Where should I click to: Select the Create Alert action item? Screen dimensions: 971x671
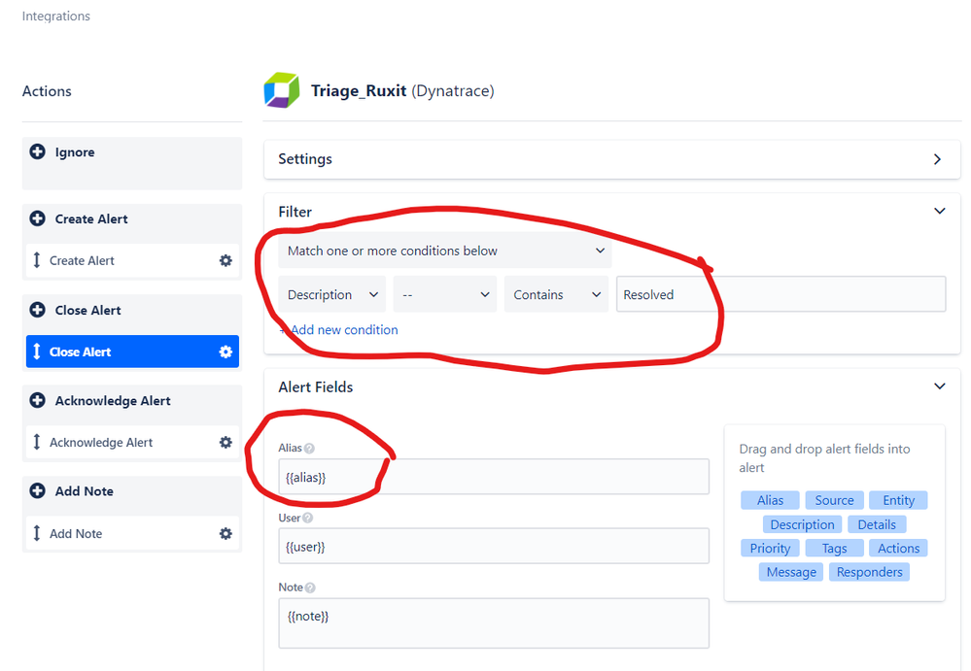(x=132, y=260)
